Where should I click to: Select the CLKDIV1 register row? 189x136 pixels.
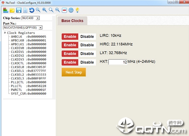tap(28, 52)
